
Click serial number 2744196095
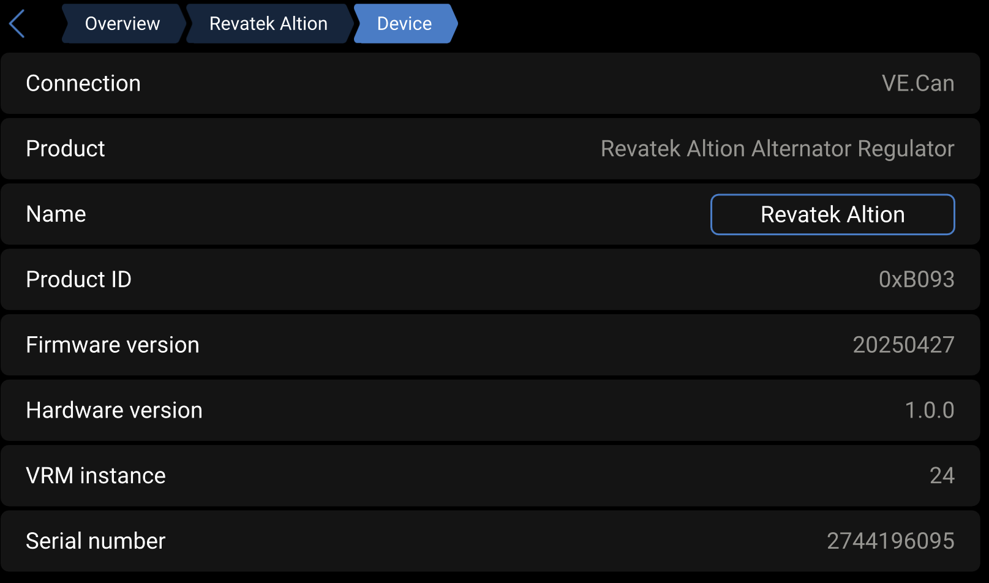(x=890, y=541)
